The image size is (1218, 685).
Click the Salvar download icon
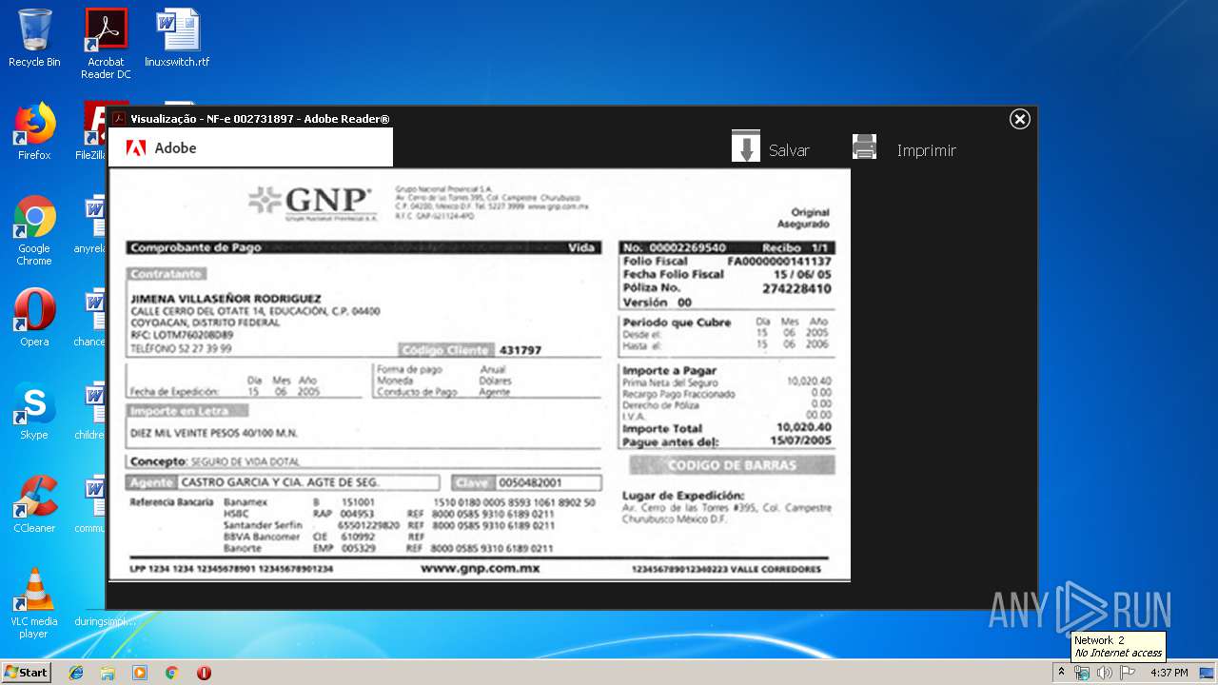[746, 147]
